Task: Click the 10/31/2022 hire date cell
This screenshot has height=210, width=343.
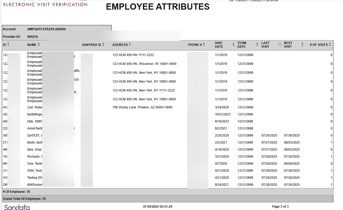Action: tap(223, 114)
